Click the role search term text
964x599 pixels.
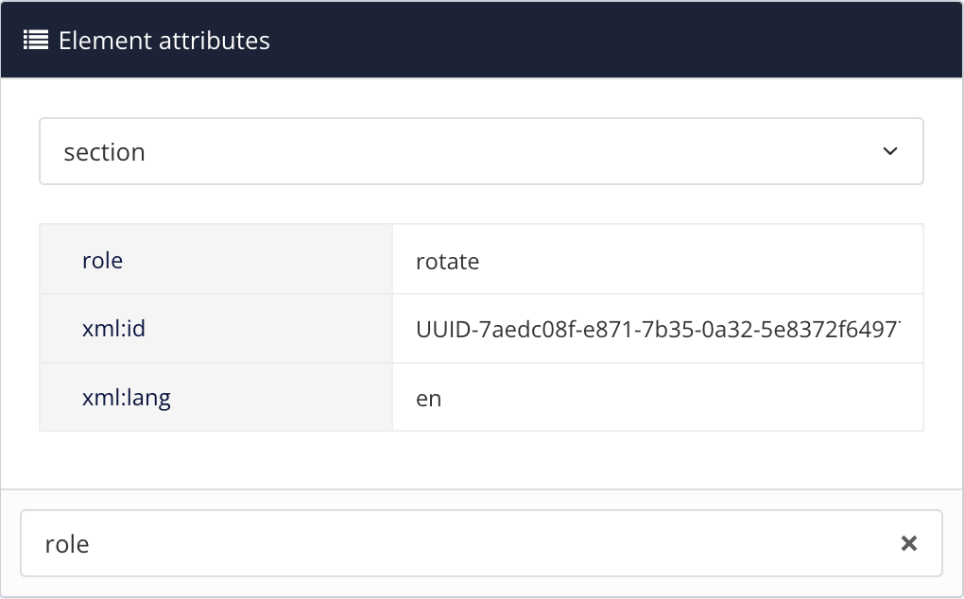click(x=66, y=543)
